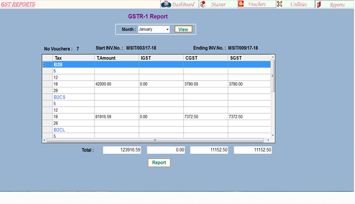Viewport: 355px width, 204px height.
Task: Select the B2CS section row
Action: [x=156, y=97]
